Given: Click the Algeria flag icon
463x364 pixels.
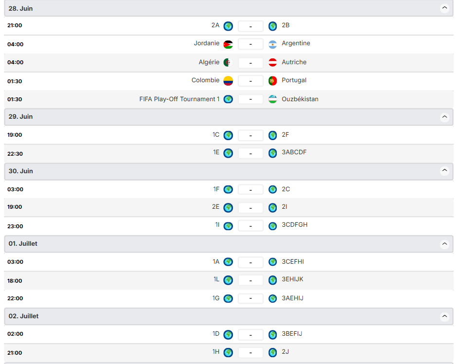Looking at the screenshot, I should (228, 63).
